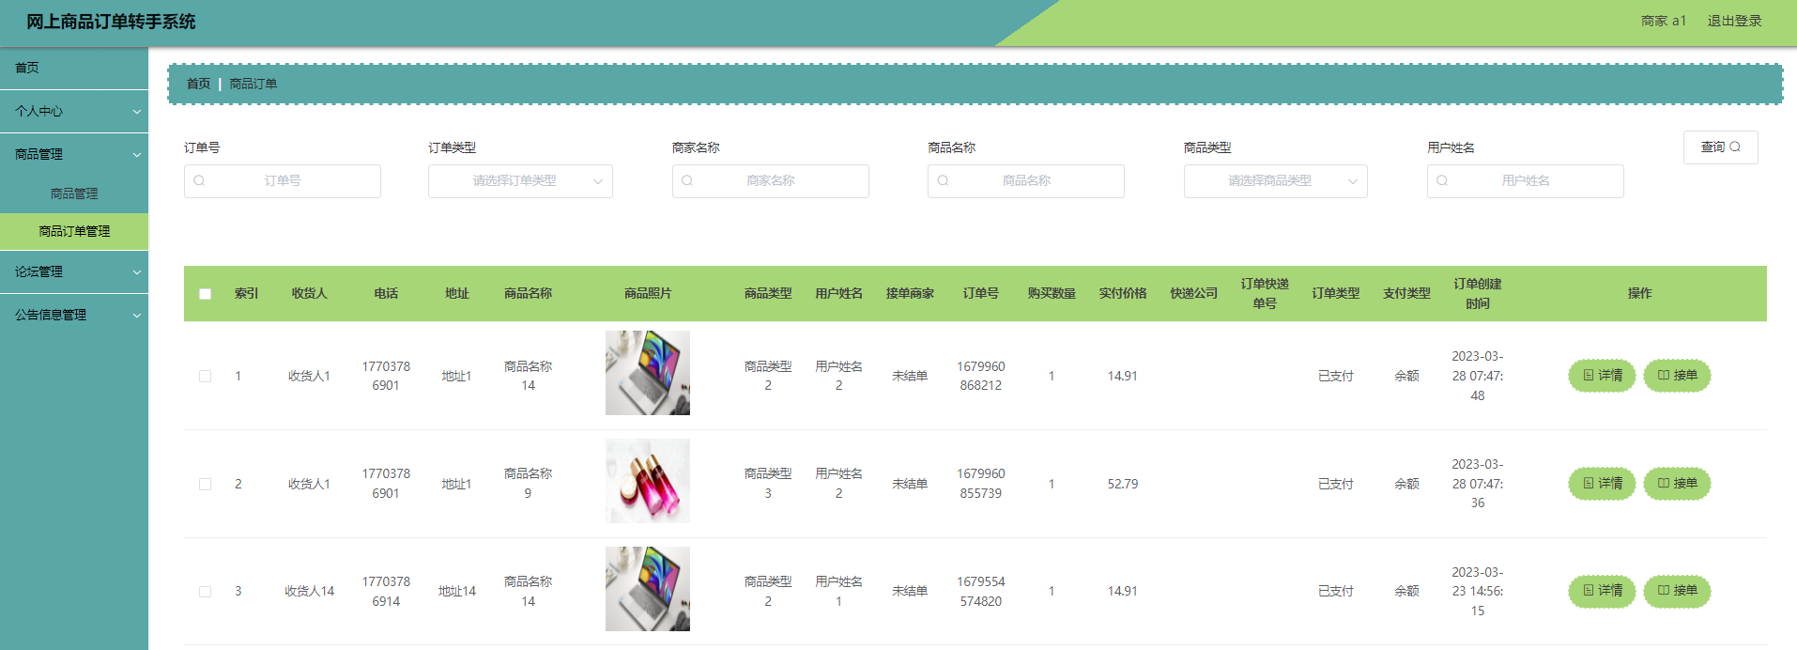Click 接单 for order 1679960868212
This screenshot has height=650, width=1797.
click(1677, 376)
